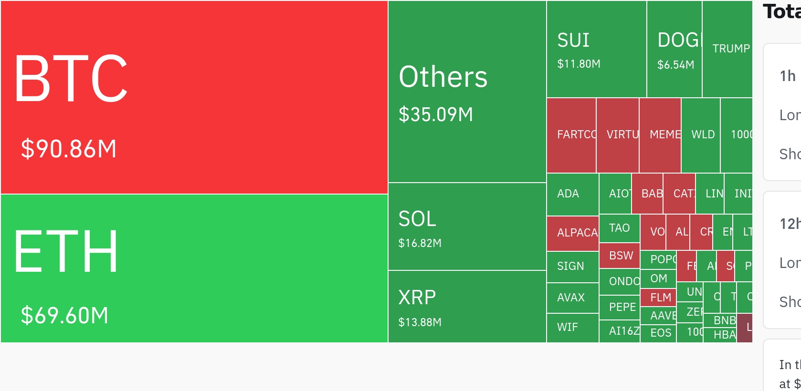Image resolution: width=801 pixels, height=391 pixels.
Task: Select the ETH $69.60M tile
Action: (194, 268)
